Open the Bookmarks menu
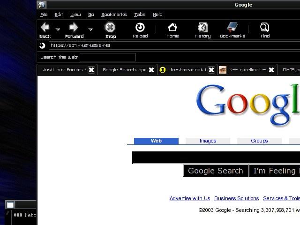The height and width of the screenshot is (225, 300). 114,15
